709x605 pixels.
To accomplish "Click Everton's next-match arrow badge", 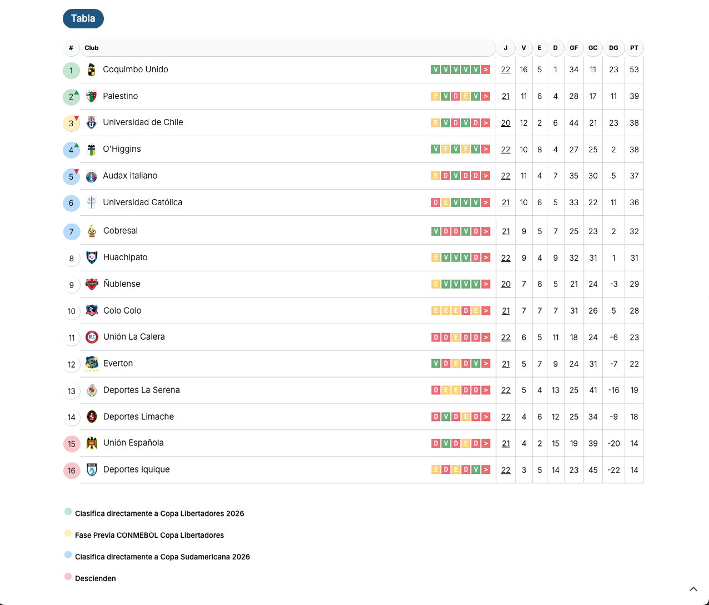I will pyautogui.click(x=486, y=364).
